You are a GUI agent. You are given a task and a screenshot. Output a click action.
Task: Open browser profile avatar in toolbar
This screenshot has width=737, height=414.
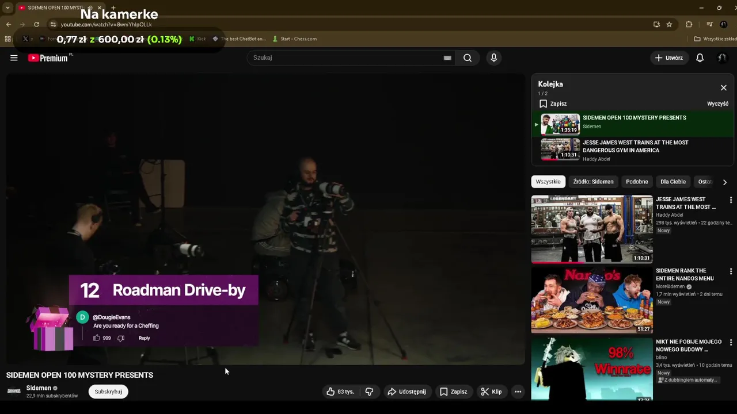[x=724, y=24]
